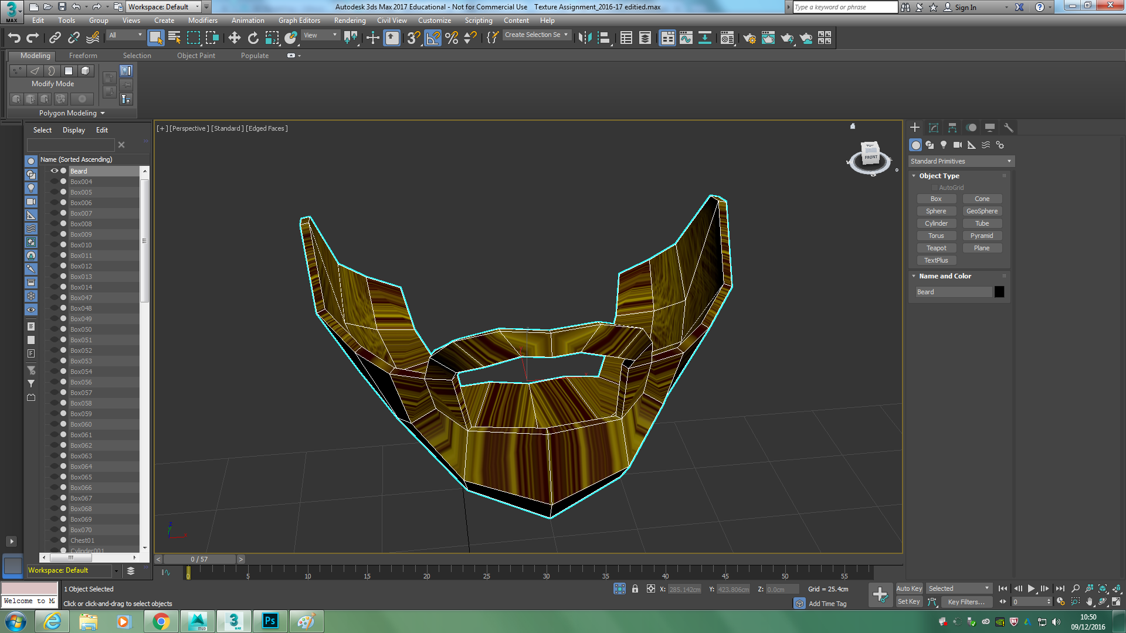Open the Modifiers menu
This screenshot has width=1126, height=633.
[x=202, y=21]
